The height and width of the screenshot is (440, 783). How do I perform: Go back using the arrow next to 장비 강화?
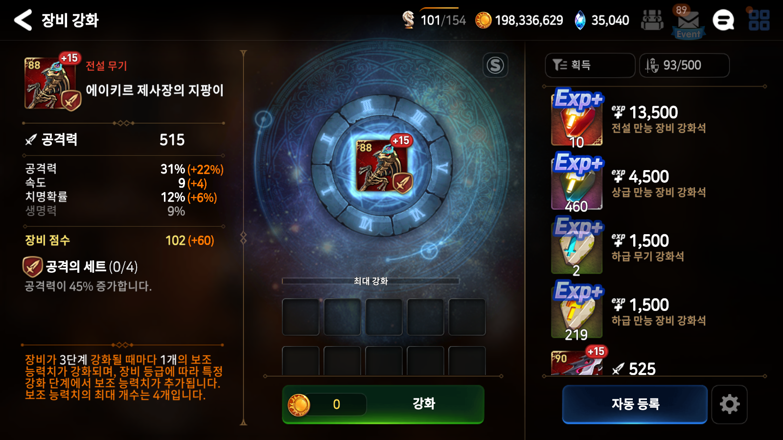(x=23, y=20)
